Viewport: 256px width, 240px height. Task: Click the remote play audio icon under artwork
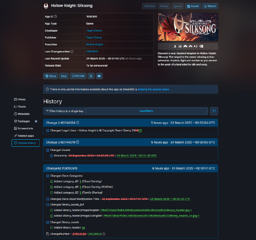pyautogui.click(x=196, y=46)
